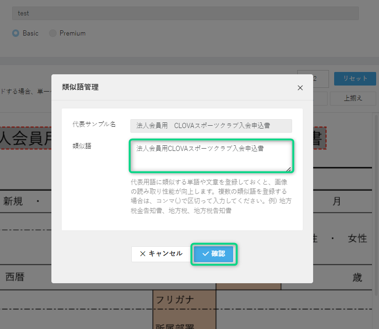Click the 歳 label in the document
The image size is (379, 329).
[x=357, y=277]
